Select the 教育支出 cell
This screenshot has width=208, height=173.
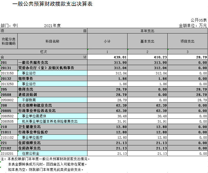52,89
